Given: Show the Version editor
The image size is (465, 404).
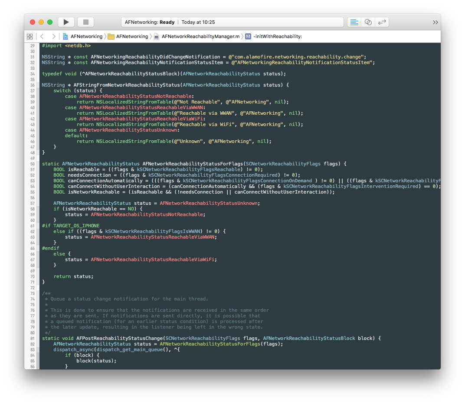Looking at the screenshot, I should 382,22.
